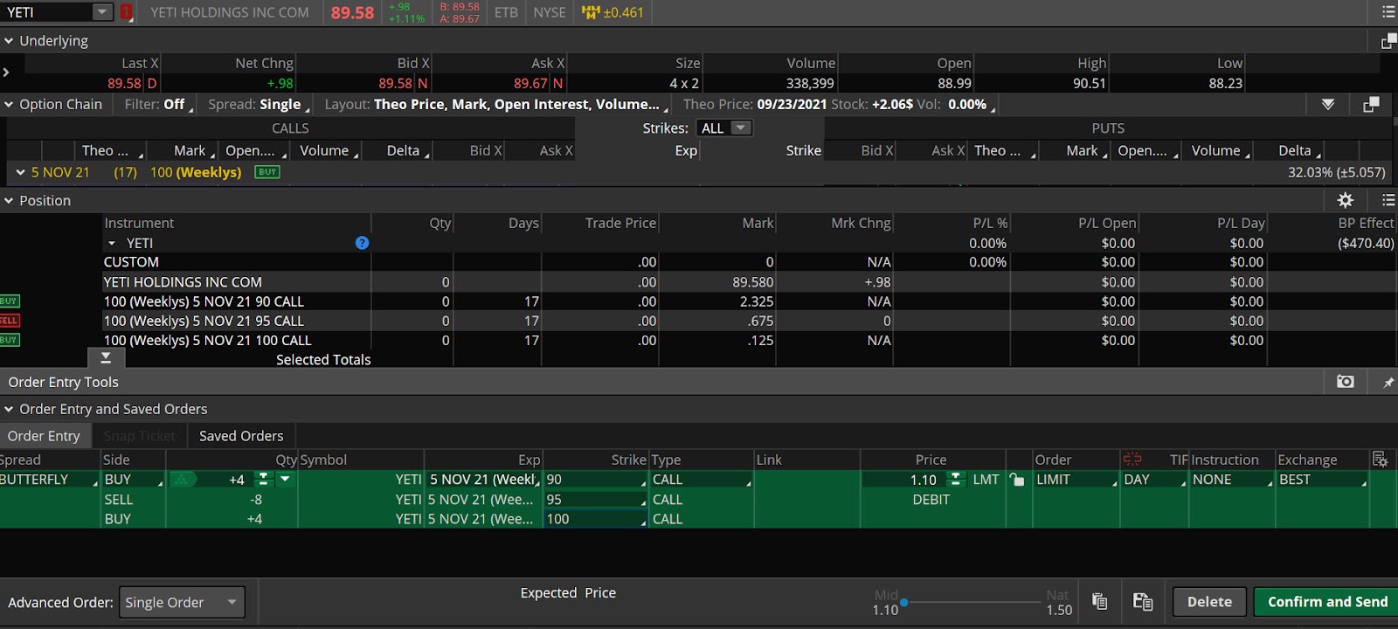Move the Mid-to-Nat price slider handle
1398x629 pixels.
pos(904,602)
